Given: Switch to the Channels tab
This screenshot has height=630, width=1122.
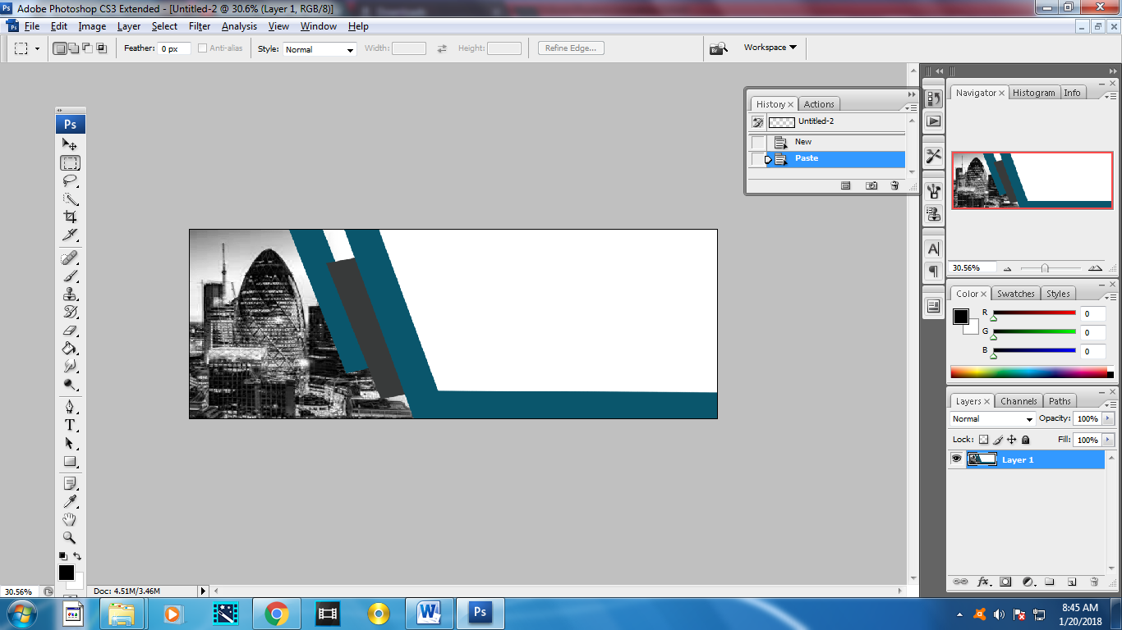Looking at the screenshot, I should [x=1019, y=401].
